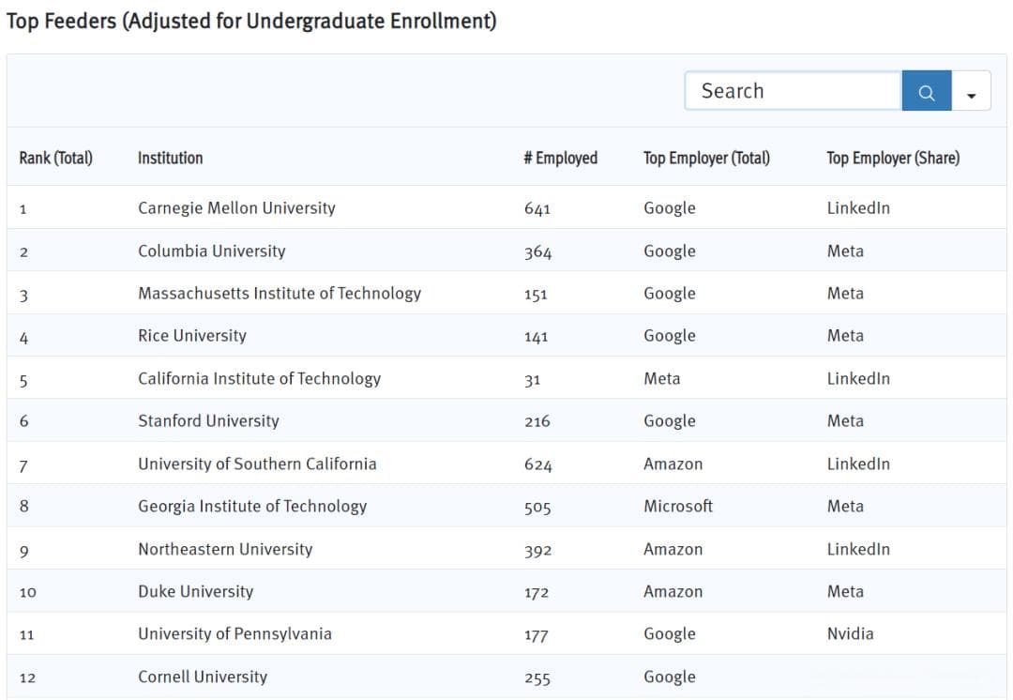Viewport: 1013px width, 700px height.
Task: Click the blue magnifier search button
Action: click(x=927, y=91)
